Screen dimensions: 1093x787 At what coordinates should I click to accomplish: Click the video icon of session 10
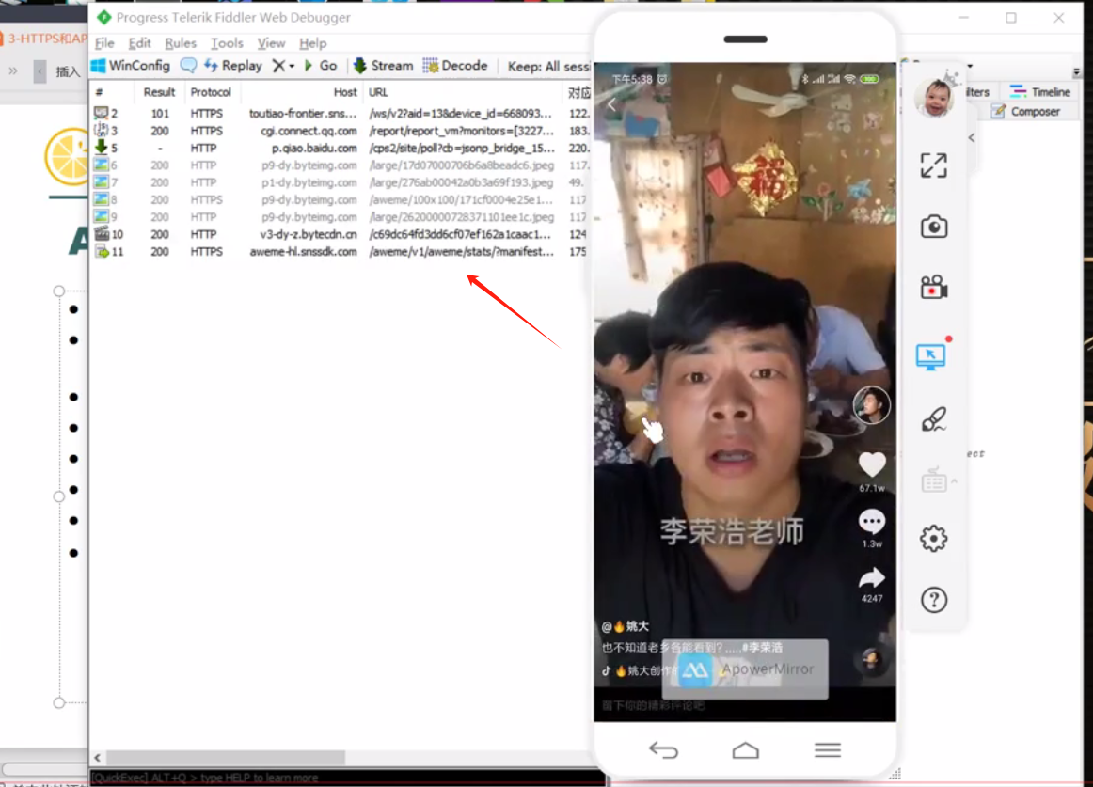tap(102, 233)
